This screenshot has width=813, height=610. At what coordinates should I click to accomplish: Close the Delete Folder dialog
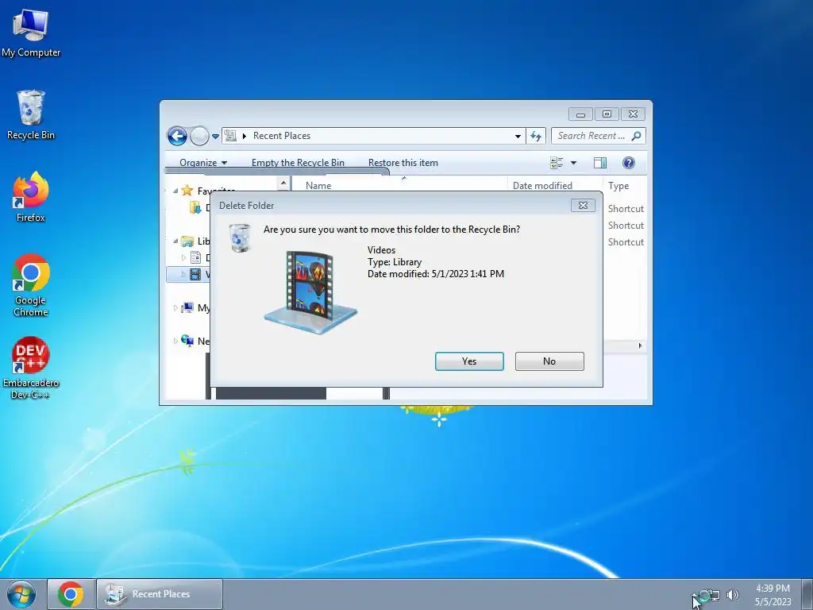(x=583, y=206)
